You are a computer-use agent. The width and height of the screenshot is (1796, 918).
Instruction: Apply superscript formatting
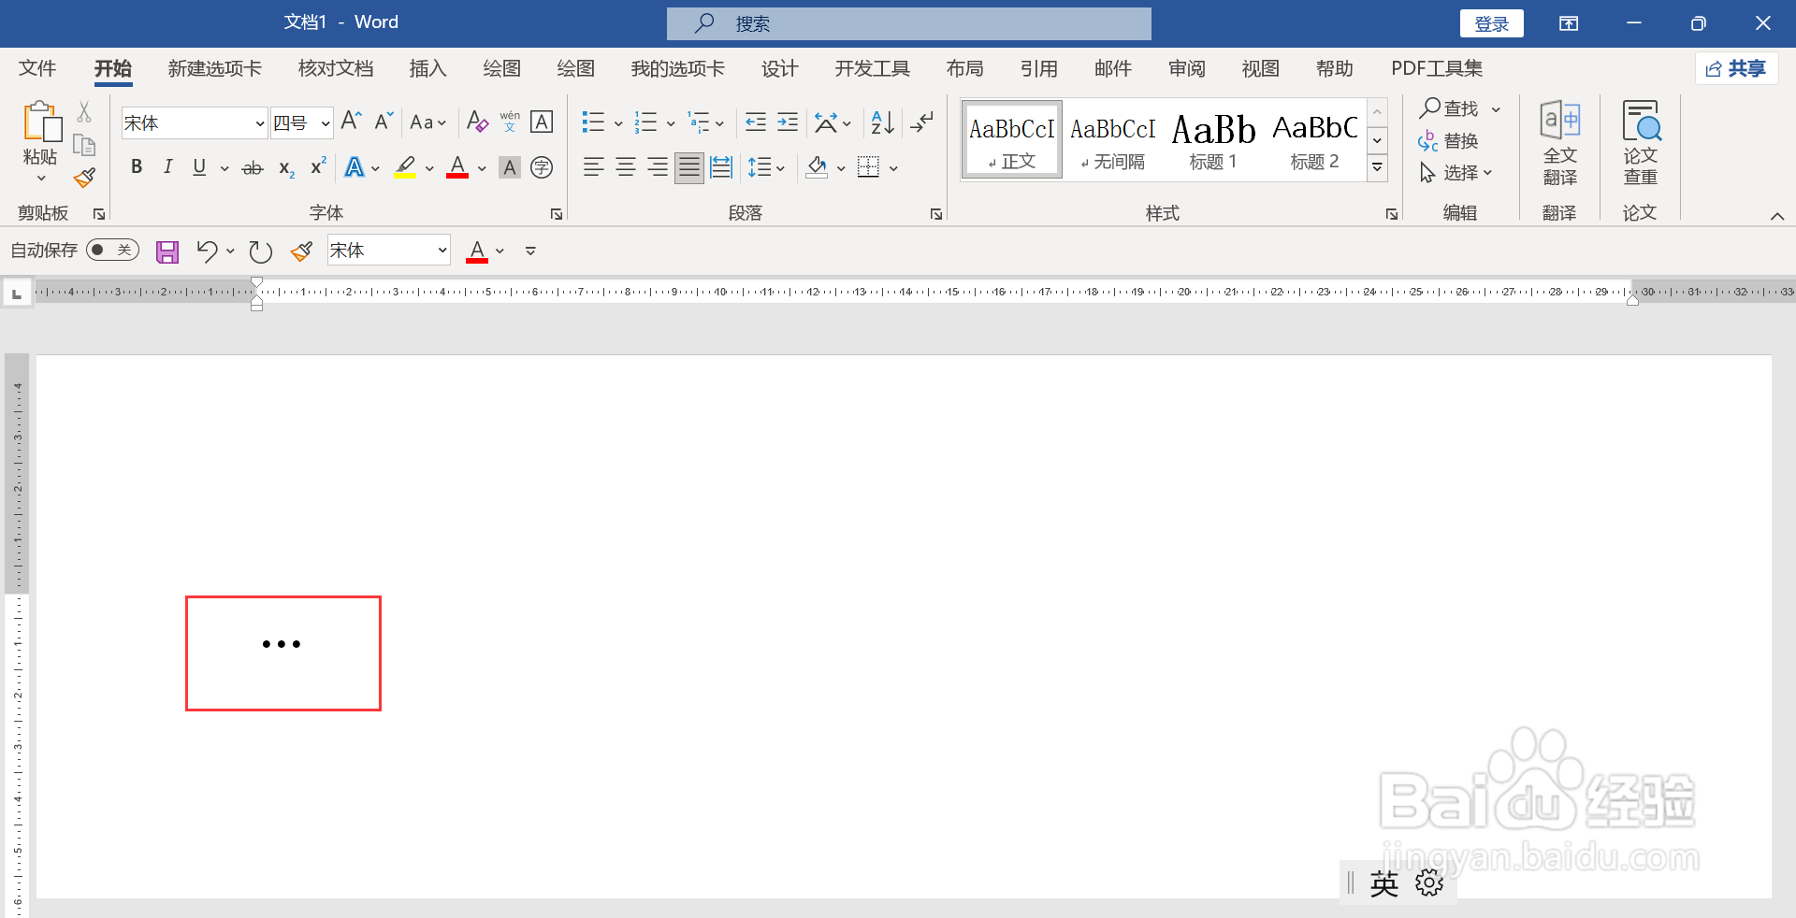(x=318, y=166)
